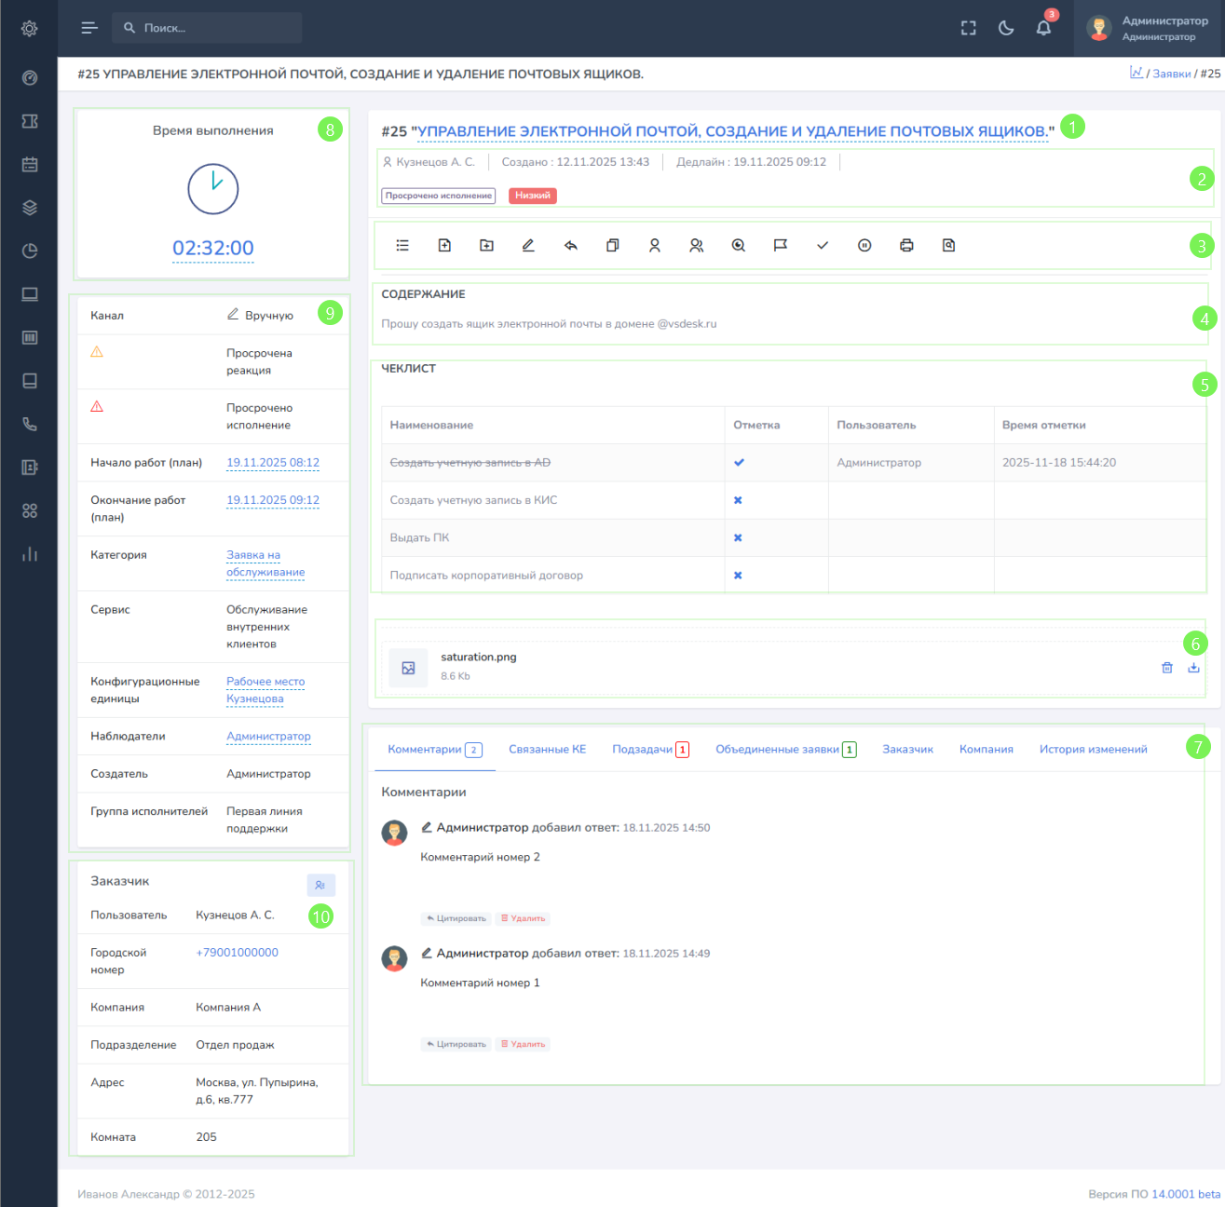Open the tickets section in left sidebar
1225x1207 pixels.
pyautogui.click(x=30, y=121)
